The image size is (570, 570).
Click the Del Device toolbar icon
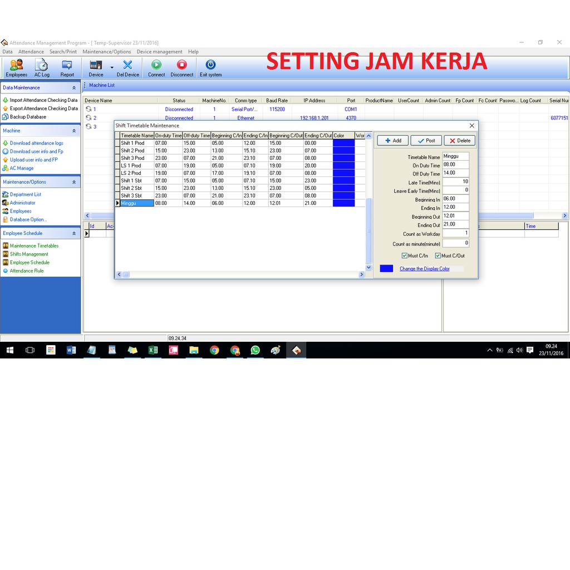(128, 68)
